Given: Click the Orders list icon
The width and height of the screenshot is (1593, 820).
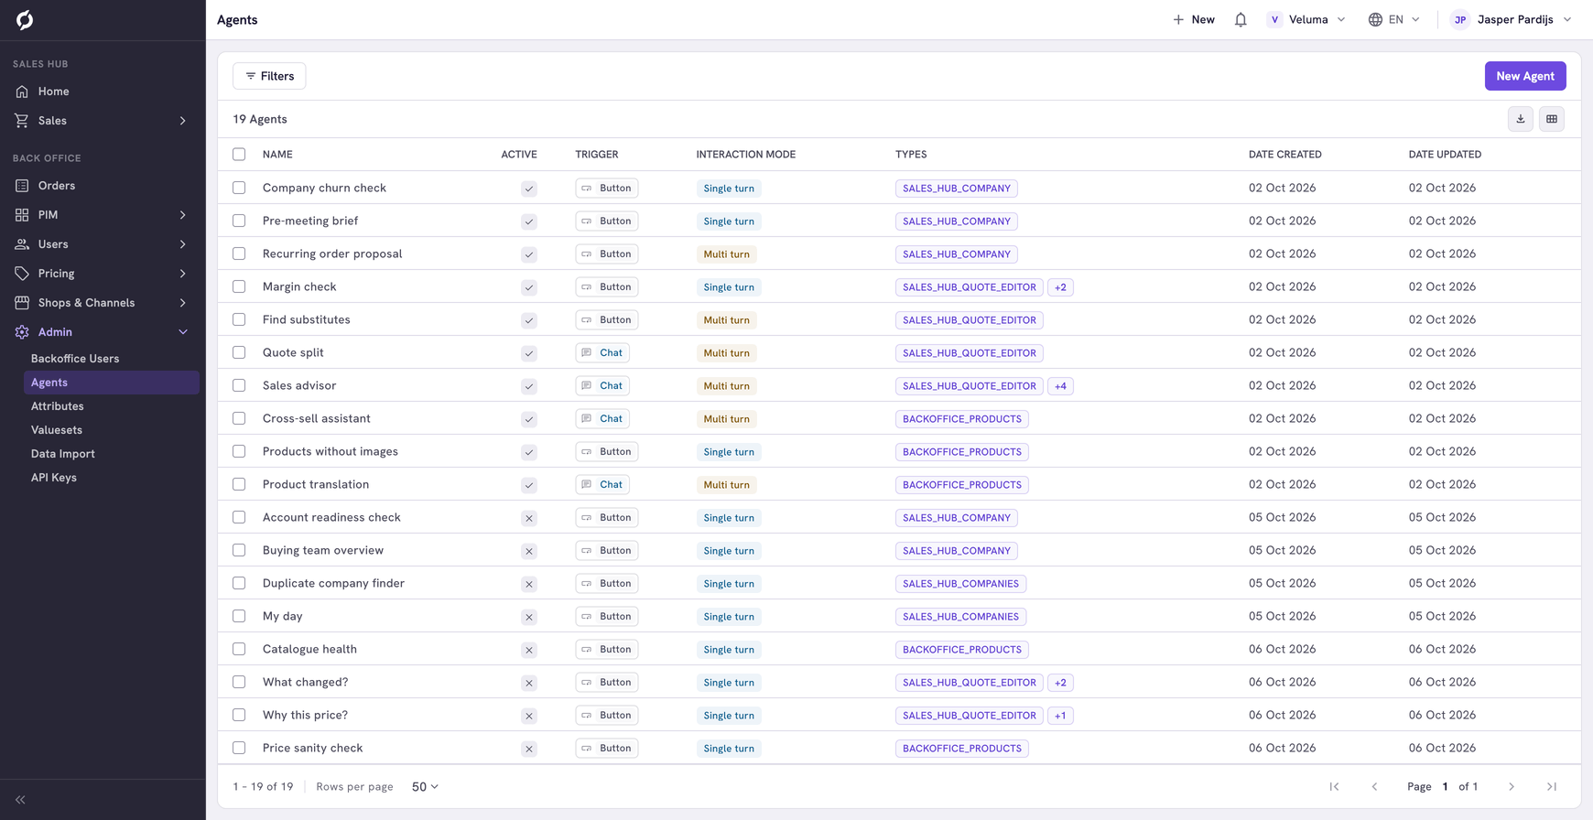Looking at the screenshot, I should [22, 186].
